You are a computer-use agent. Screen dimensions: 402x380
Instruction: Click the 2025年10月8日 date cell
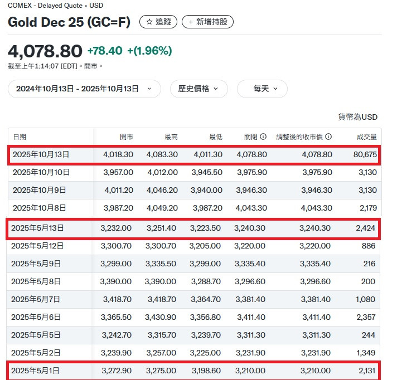39,208
